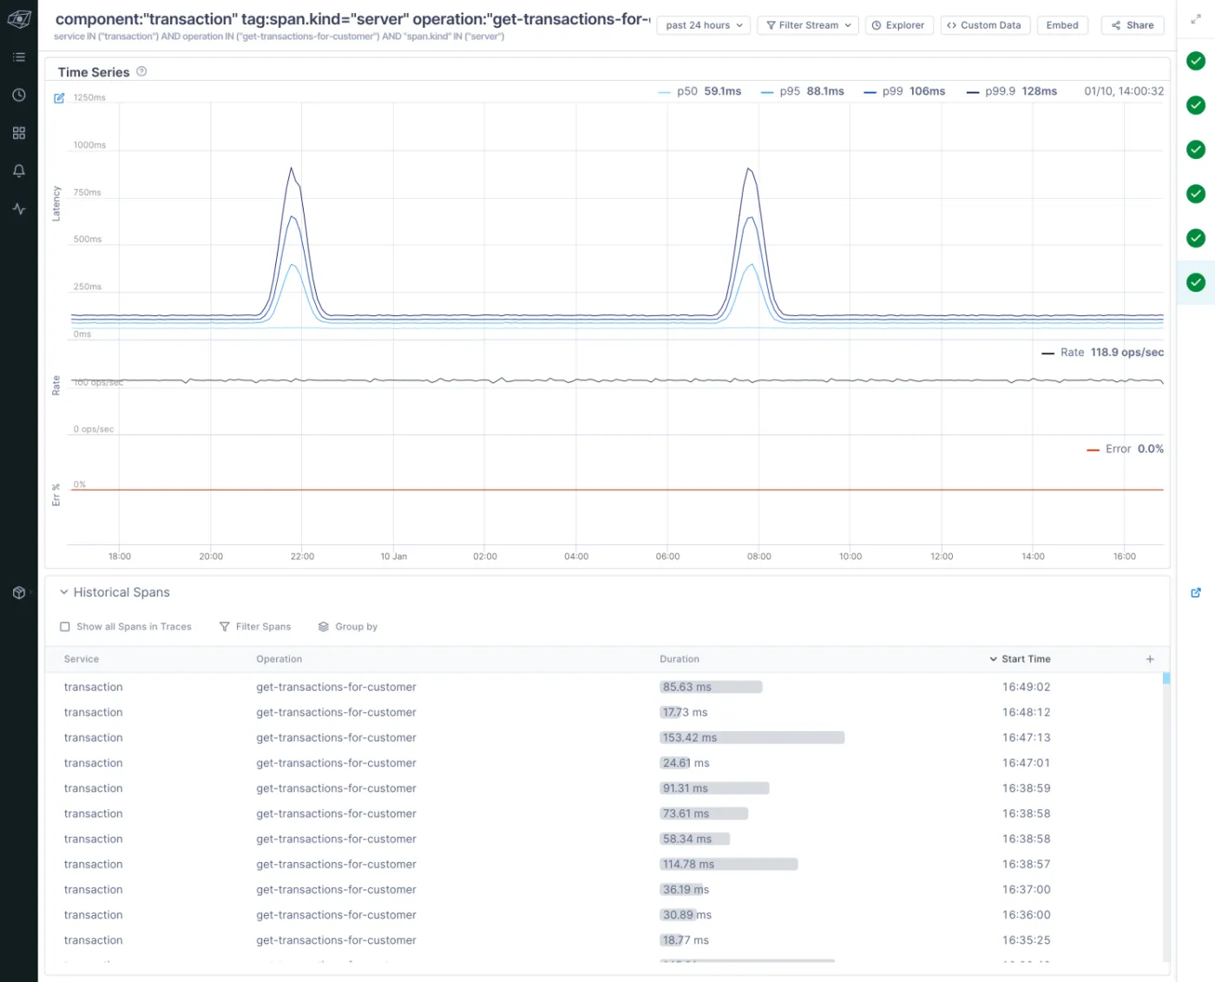
Task: Click the latency spike near 22:00
Action: pyautogui.click(x=292, y=243)
